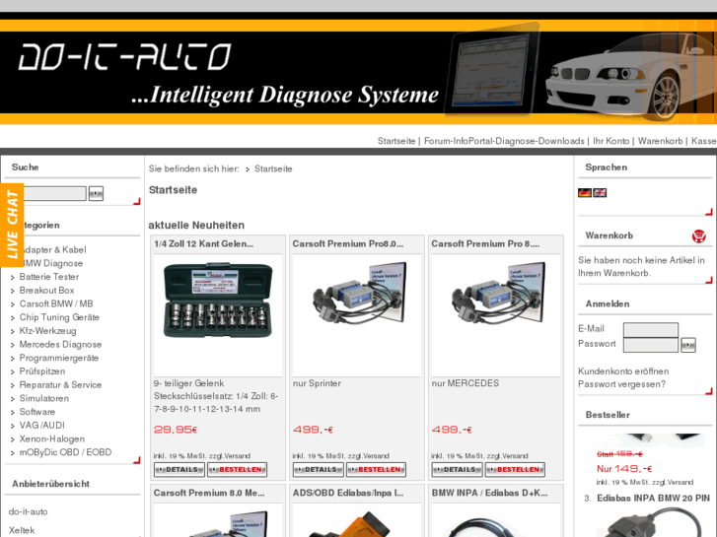The width and height of the screenshot is (717, 537).
Task: Click the search submit arrow button
Action: (x=96, y=193)
